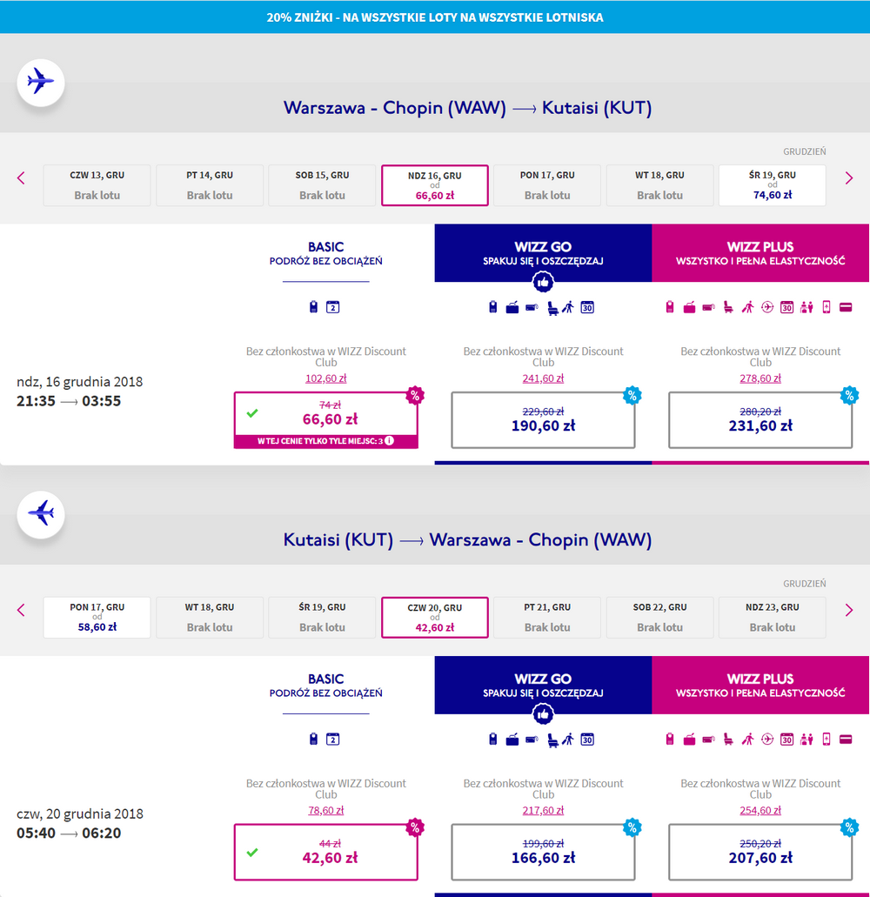Click outbound WIZZ PLUS credit card icon
Viewport: 870px width, 897px height.
tap(846, 308)
